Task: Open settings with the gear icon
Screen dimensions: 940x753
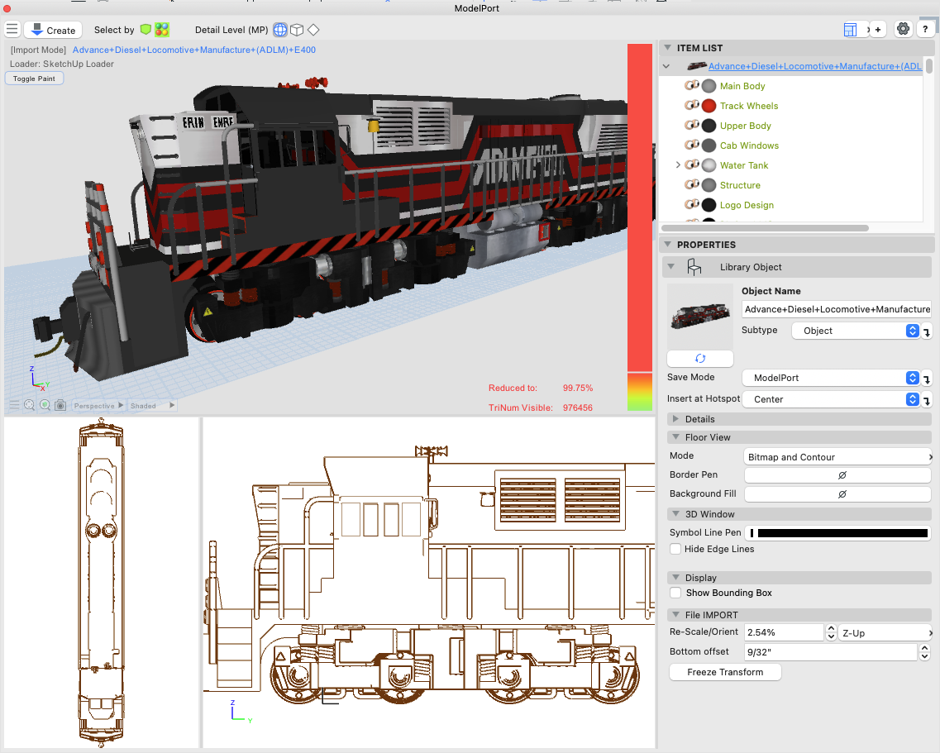Action: (904, 29)
